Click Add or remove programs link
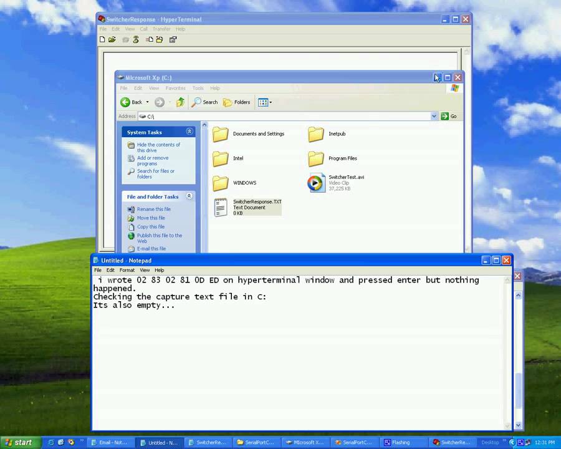 click(153, 160)
